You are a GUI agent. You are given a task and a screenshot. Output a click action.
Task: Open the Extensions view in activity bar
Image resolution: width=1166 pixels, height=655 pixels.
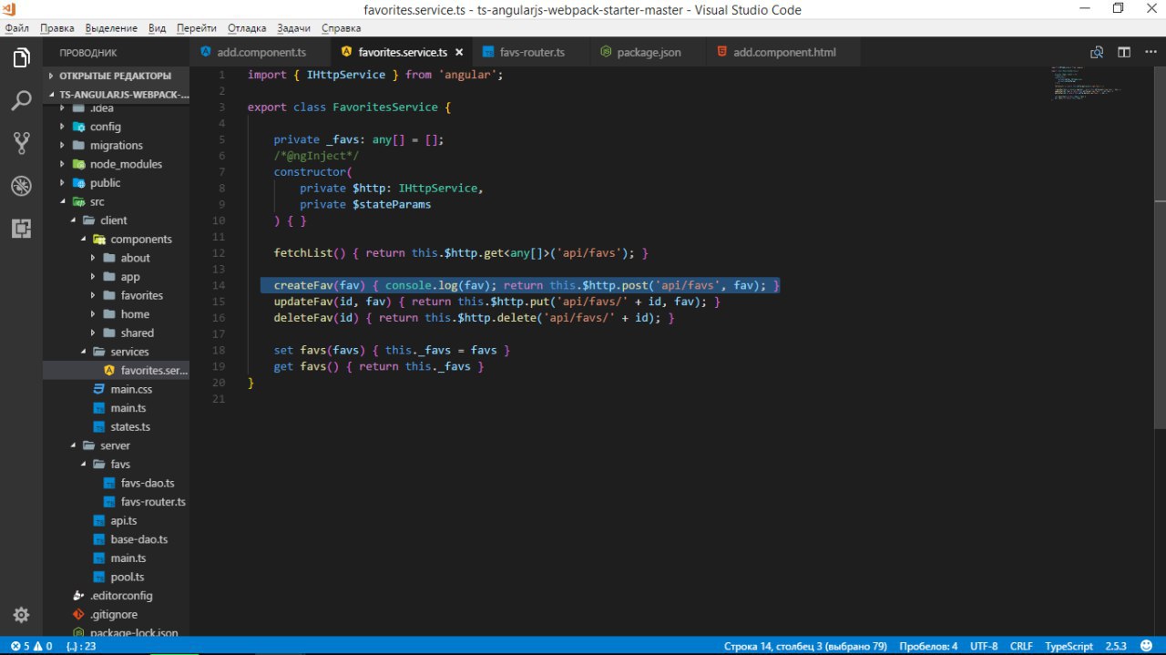pos(21,228)
